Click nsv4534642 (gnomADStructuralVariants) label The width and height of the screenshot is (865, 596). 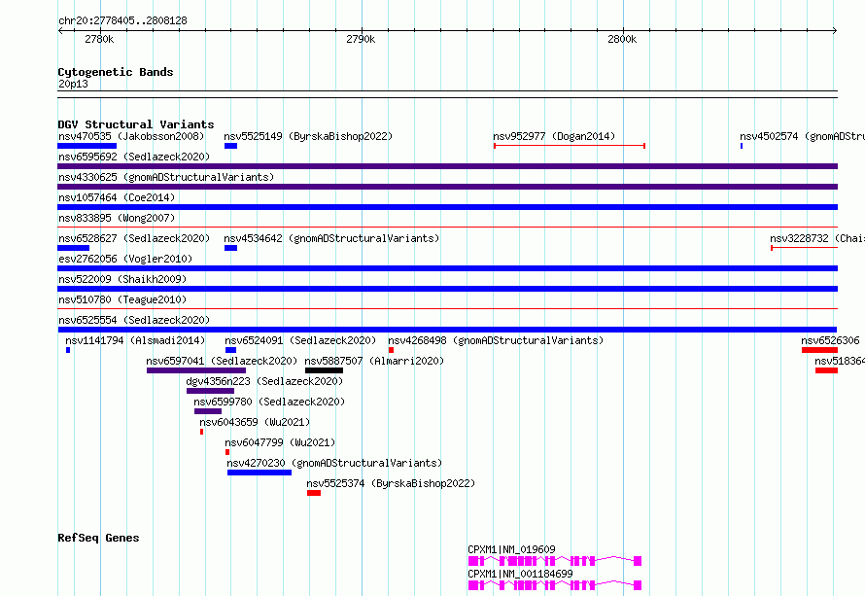click(331, 238)
